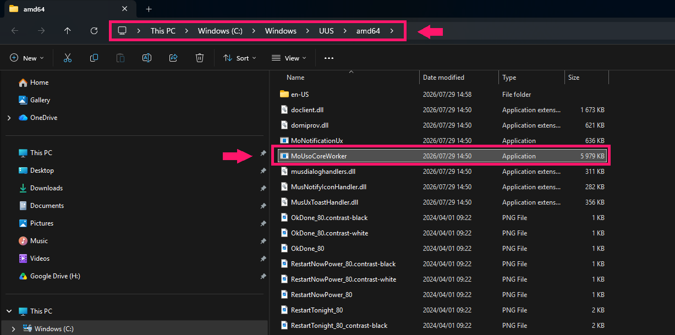Select RestartTonight_80_contrast-black PNG file

[442, 325]
